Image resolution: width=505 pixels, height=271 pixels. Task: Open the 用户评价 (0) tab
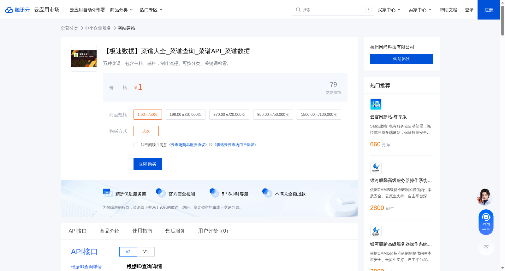point(214,231)
